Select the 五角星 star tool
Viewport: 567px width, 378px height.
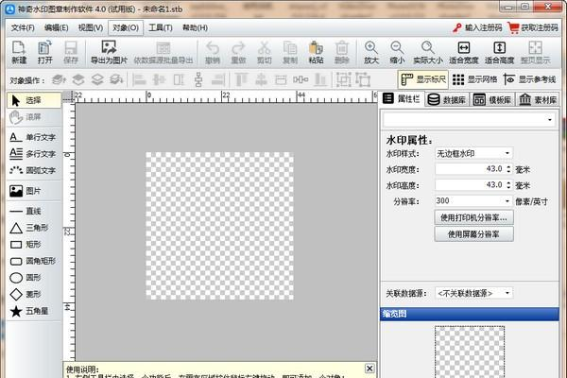pos(34,311)
